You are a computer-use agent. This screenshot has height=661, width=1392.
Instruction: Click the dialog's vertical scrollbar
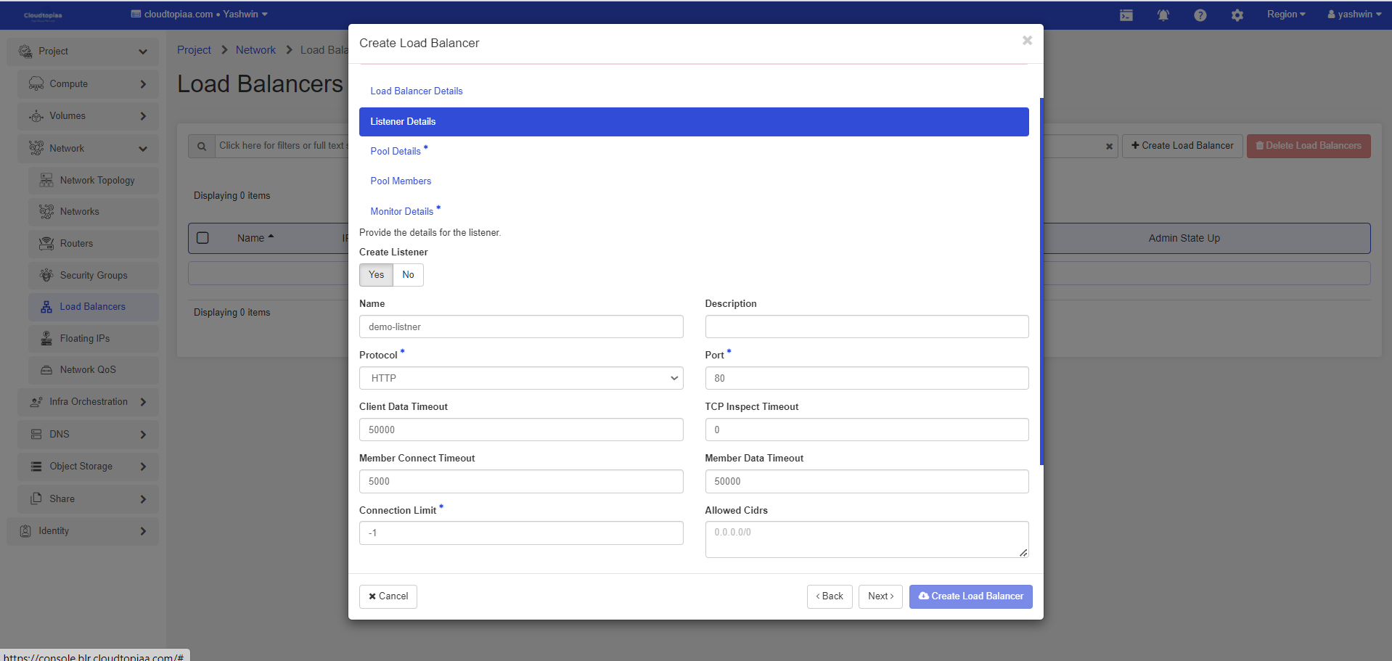pos(1041,282)
